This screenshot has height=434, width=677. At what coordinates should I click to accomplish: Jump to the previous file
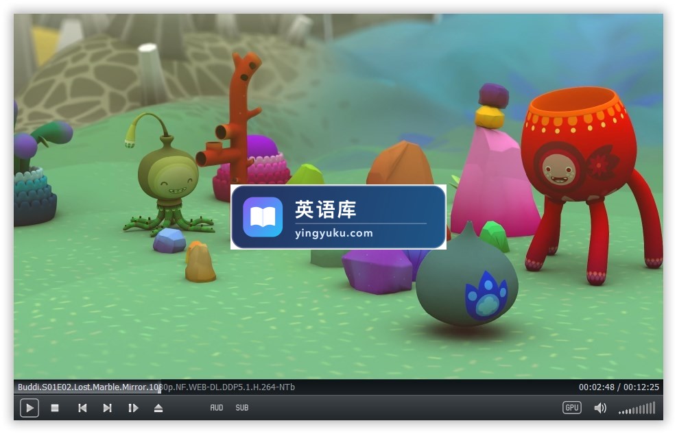click(x=82, y=408)
